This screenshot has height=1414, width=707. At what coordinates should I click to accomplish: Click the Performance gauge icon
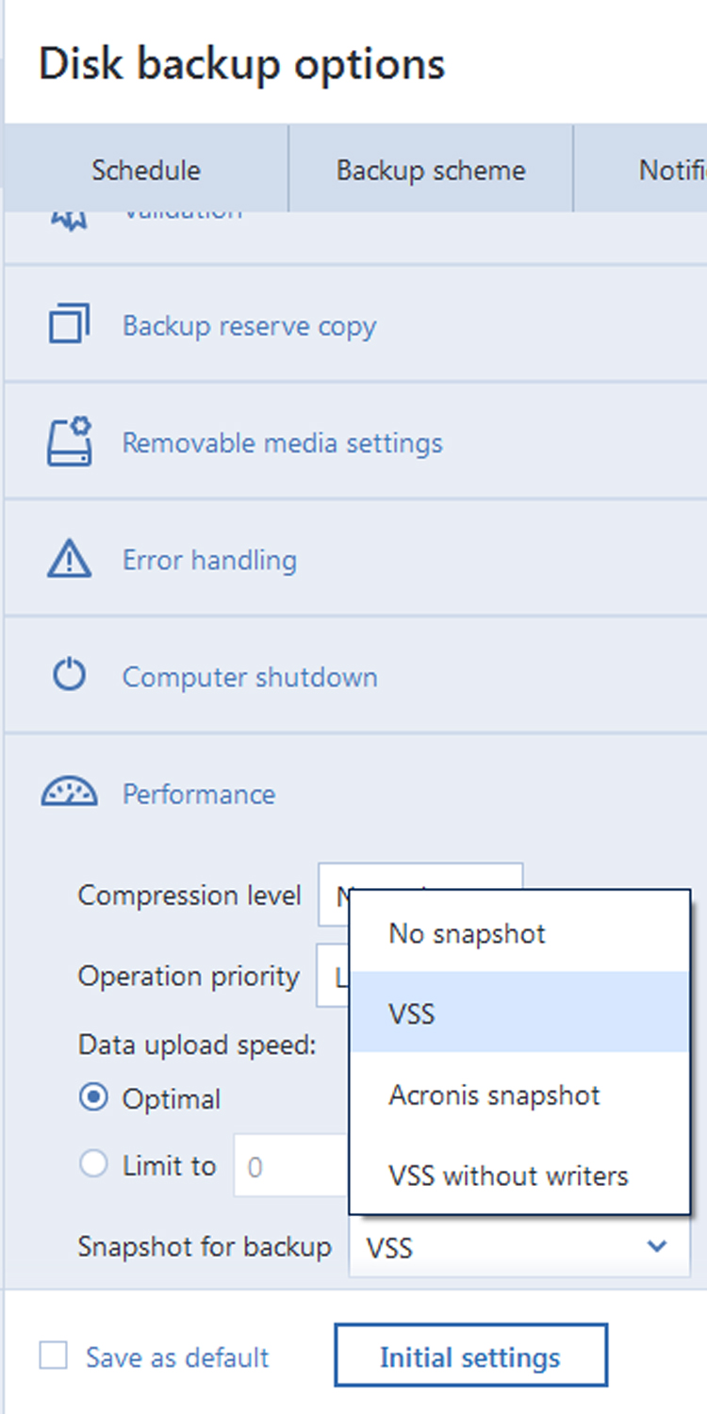pyautogui.click(x=69, y=793)
